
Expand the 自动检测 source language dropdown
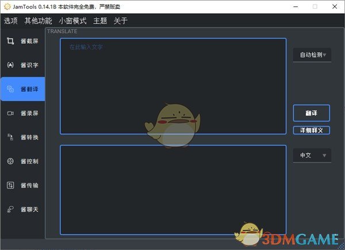[312, 55]
